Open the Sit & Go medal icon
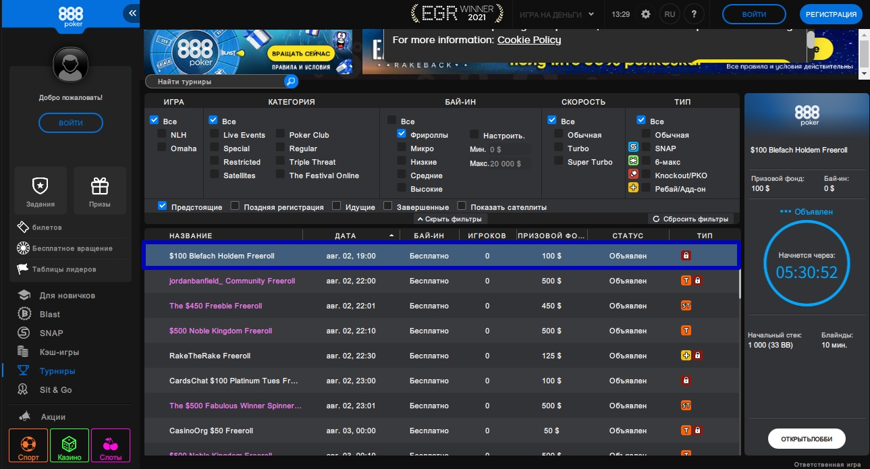This screenshot has height=469, width=870. point(24,390)
